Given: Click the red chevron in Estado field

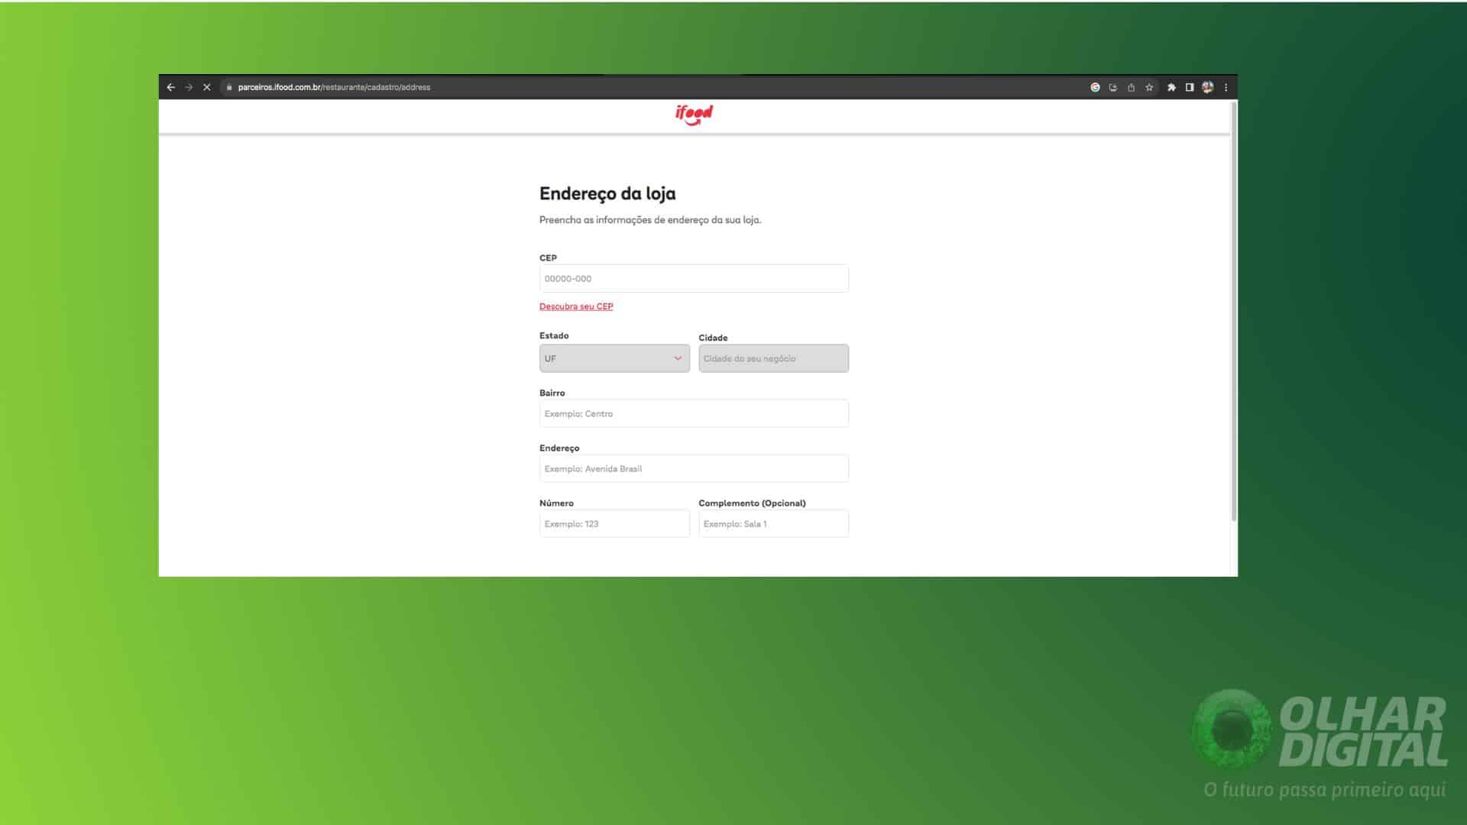Looking at the screenshot, I should click(x=678, y=358).
